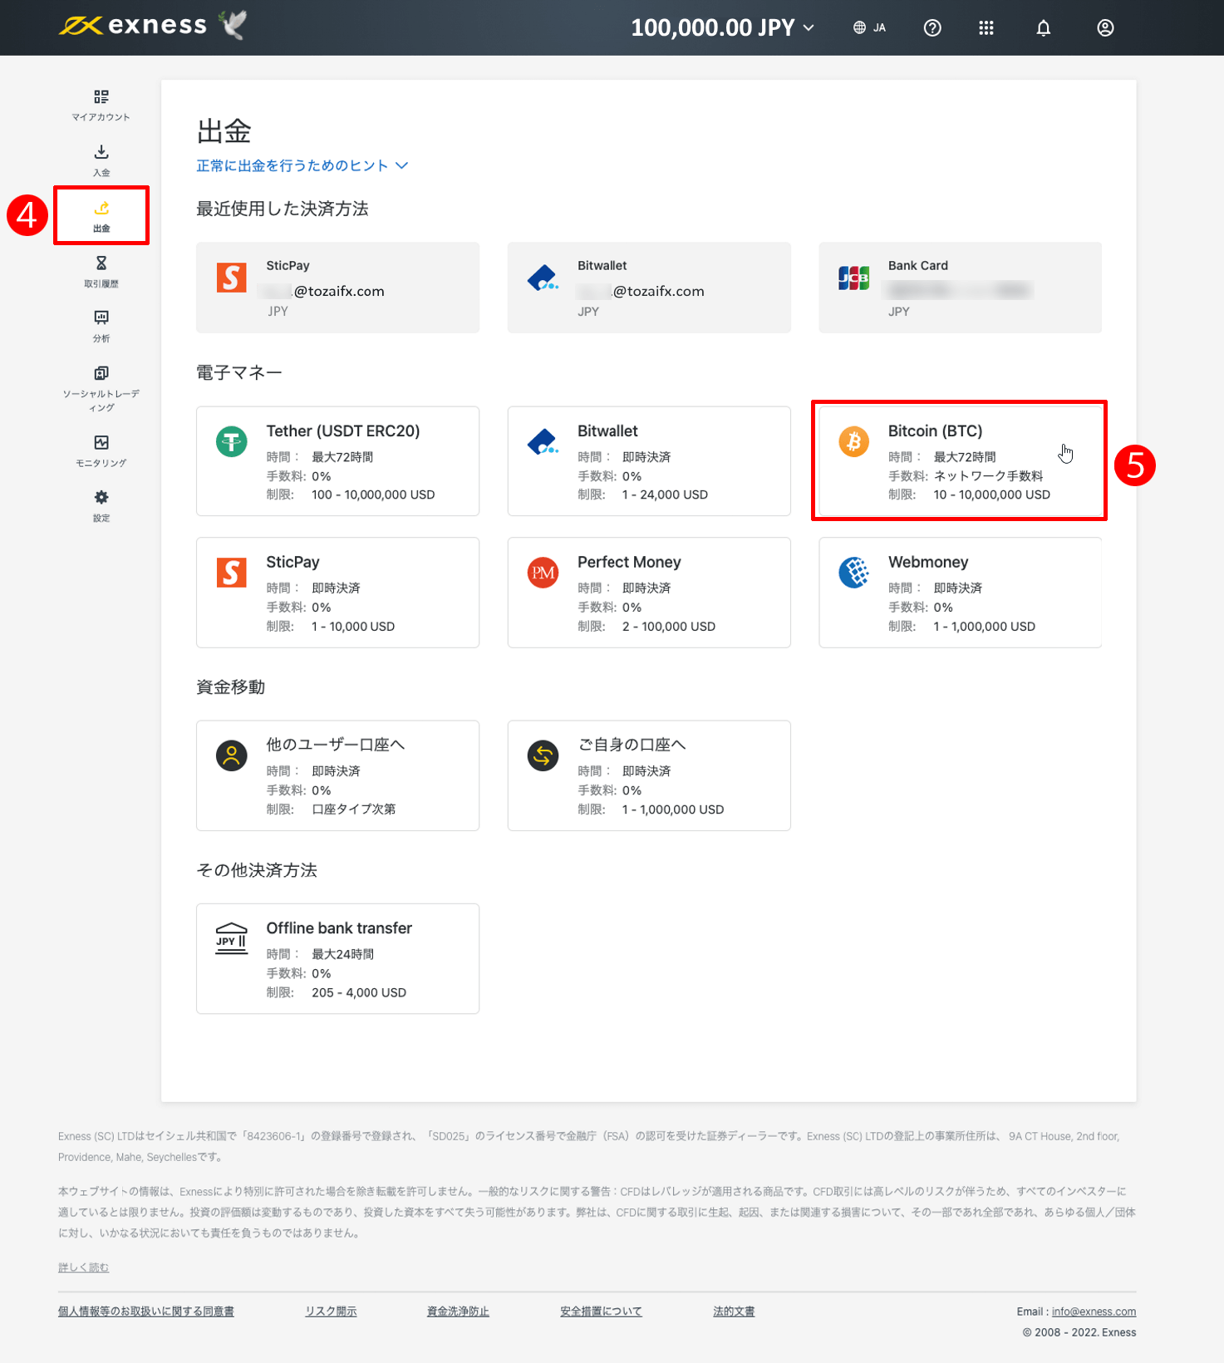This screenshot has height=1363, width=1224.
Task: Open 取引履歴 transaction history
Action: (101, 272)
